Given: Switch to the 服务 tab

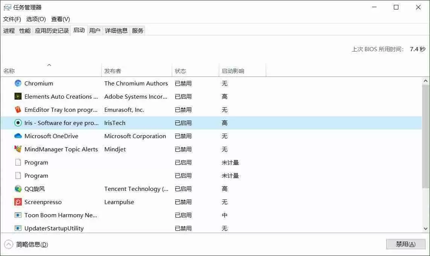Looking at the screenshot, I should coord(137,30).
